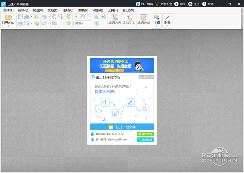This screenshot has height=173, width=244.
Task: Open the 100% zoom level combo box
Action: (90, 23)
